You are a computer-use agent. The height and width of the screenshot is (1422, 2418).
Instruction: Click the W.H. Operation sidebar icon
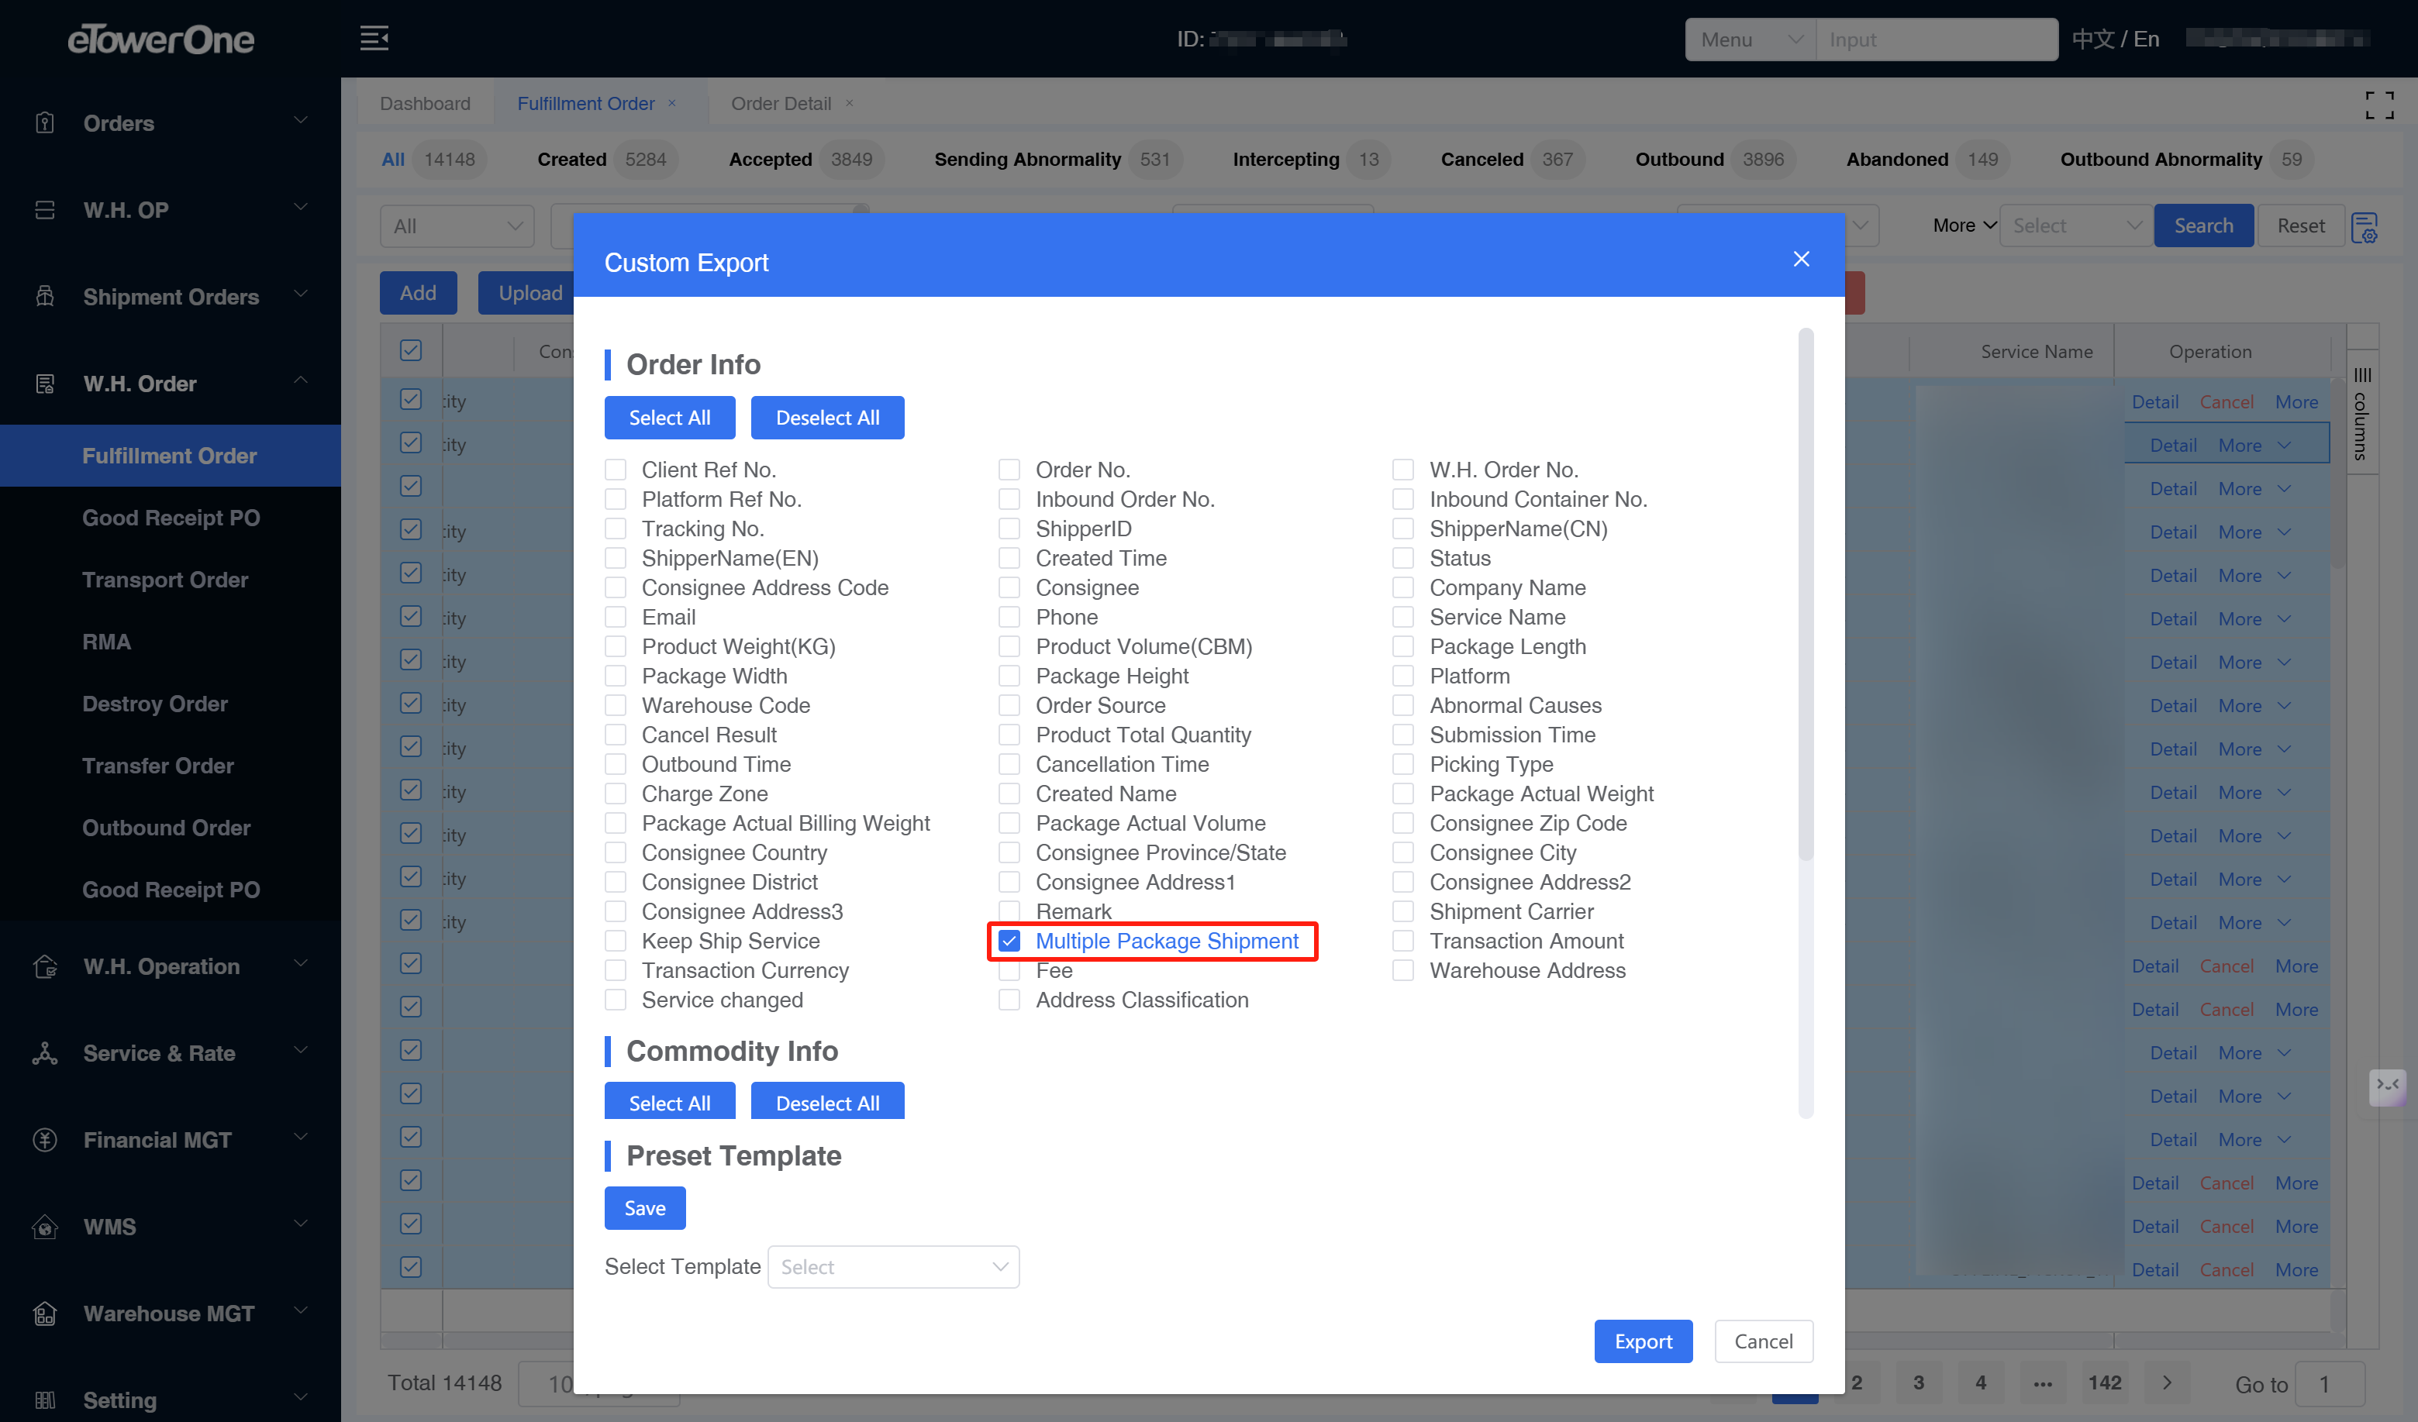tap(45, 966)
